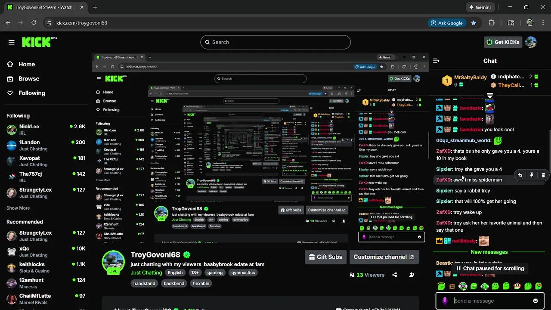Open Customize channel link
This screenshot has width=551, height=310.
pyautogui.click(x=384, y=257)
